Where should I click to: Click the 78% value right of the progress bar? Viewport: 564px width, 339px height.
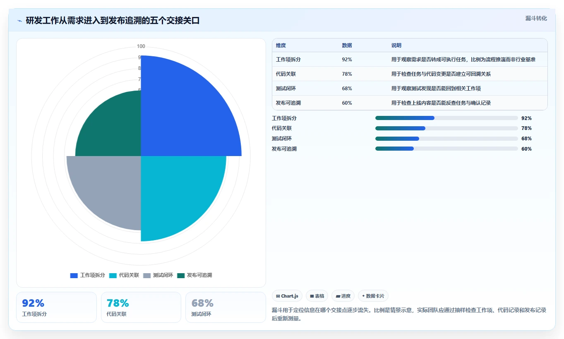[x=526, y=128]
